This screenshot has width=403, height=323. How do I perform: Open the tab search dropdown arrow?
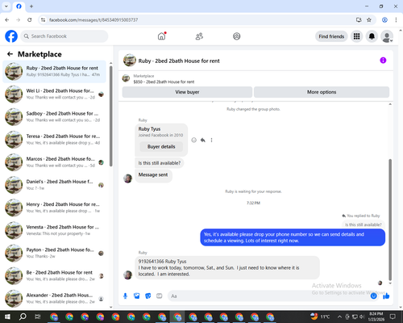(x=6, y=6)
